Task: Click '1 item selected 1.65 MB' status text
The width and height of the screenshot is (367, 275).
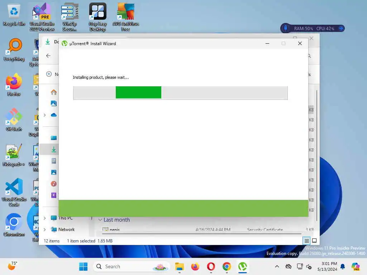Action: [90, 241]
